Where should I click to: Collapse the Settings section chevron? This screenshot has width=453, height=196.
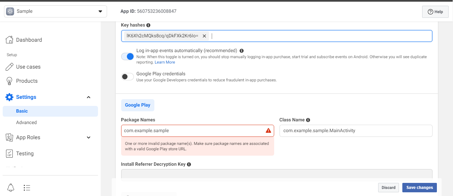click(x=89, y=97)
